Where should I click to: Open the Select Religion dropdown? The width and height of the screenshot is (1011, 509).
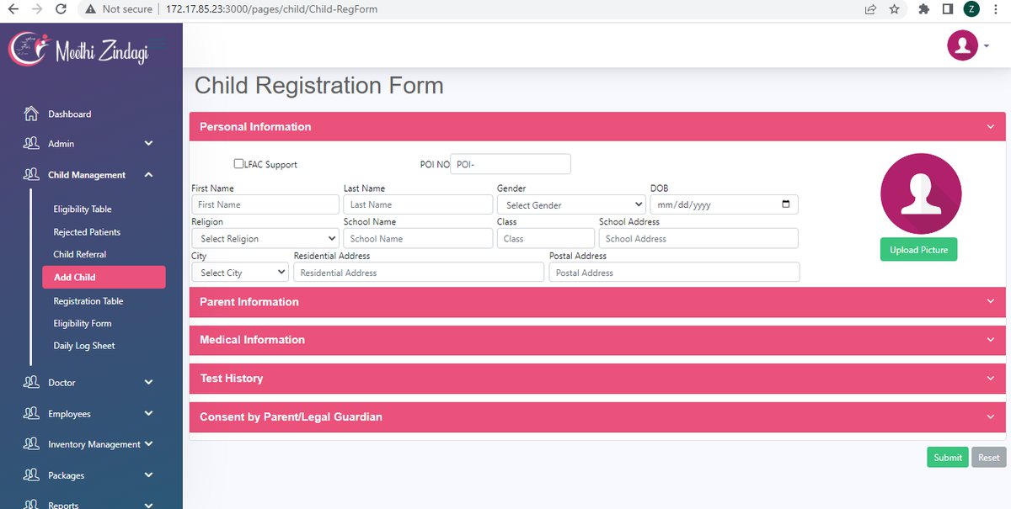(x=265, y=238)
